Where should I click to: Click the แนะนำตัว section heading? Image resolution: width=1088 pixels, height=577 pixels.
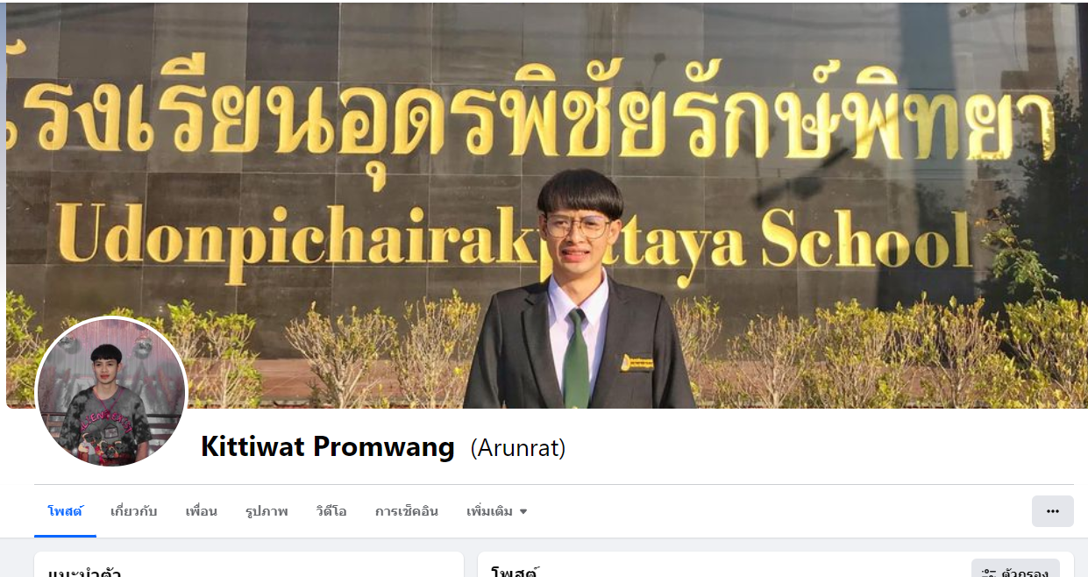84,572
